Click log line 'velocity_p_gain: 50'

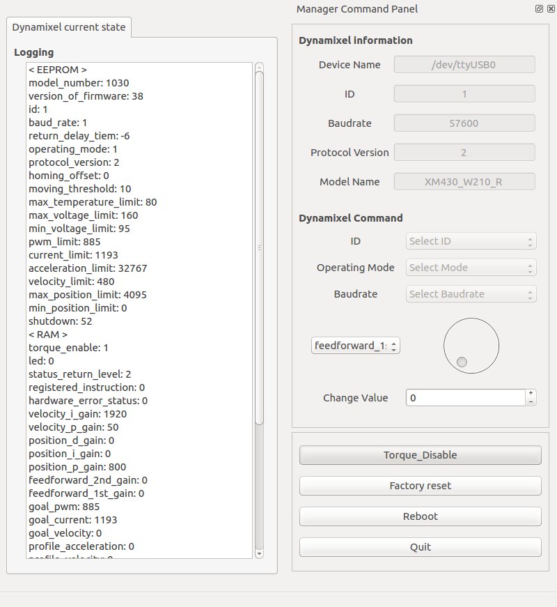pyautogui.click(x=74, y=427)
